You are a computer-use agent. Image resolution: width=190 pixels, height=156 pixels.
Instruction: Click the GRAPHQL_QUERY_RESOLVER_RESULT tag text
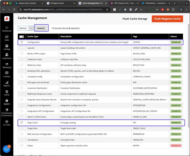150,100
